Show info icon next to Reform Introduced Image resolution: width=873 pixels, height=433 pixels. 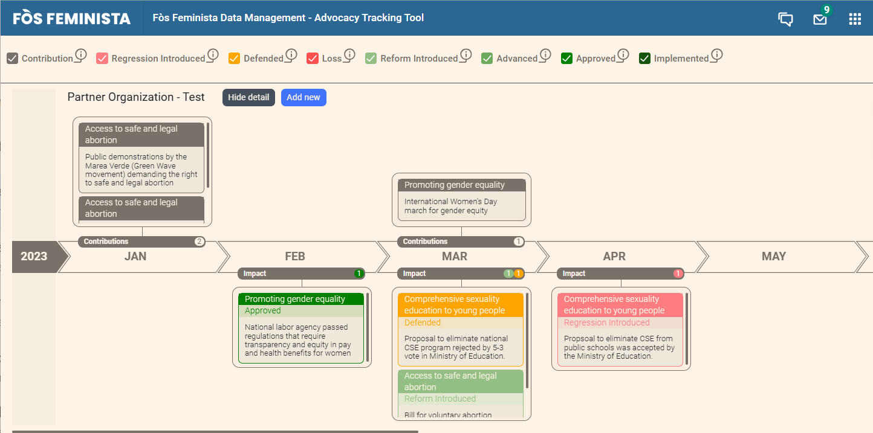466,56
